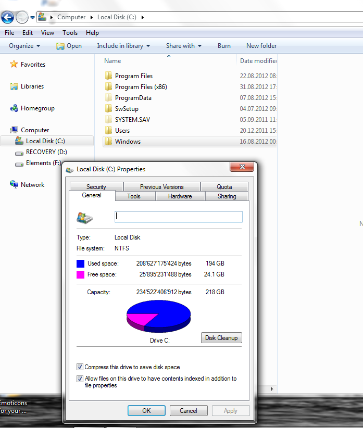The height and width of the screenshot is (428, 363).
Task: Click the drive icon in address bar
Action: pyautogui.click(x=42, y=17)
